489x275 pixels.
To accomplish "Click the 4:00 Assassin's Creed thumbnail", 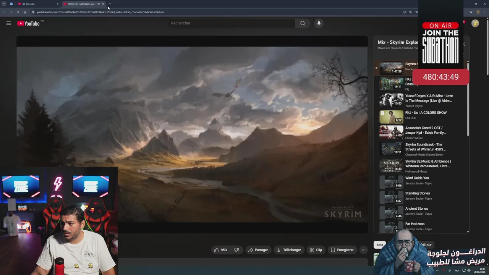I will pyautogui.click(x=391, y=132).
